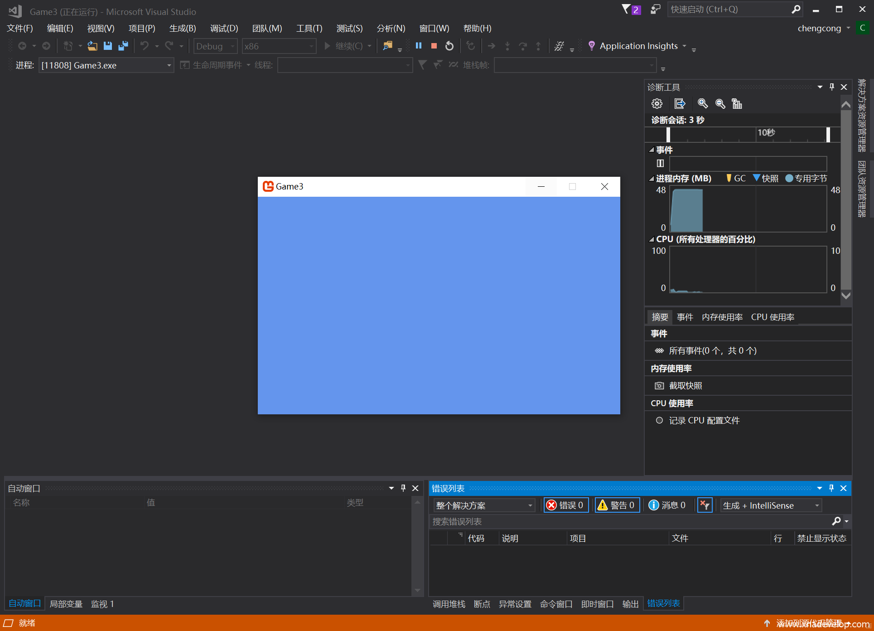This screenshot has height=631, width=874.
Task: Click the search/magnify diagnostic icon
Action: (x=702, y=104)
